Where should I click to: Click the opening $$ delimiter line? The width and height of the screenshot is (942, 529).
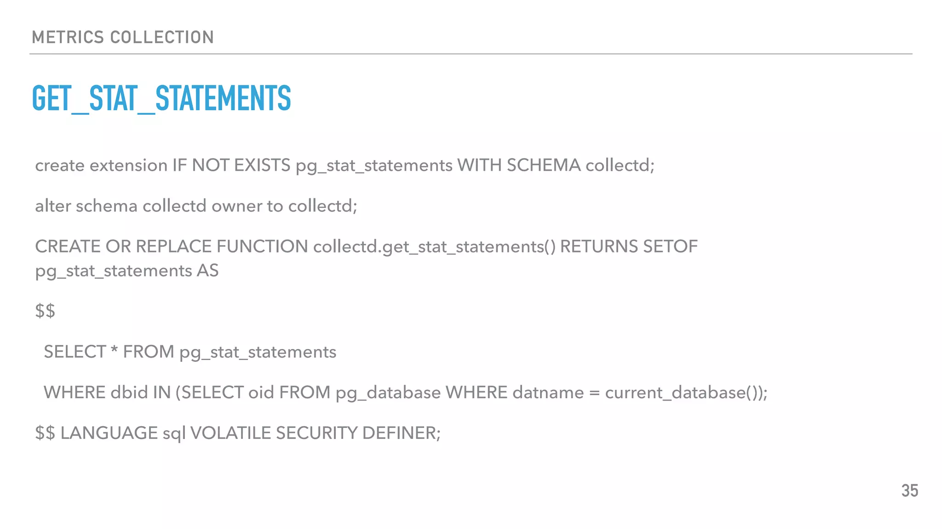click(45, 311)
